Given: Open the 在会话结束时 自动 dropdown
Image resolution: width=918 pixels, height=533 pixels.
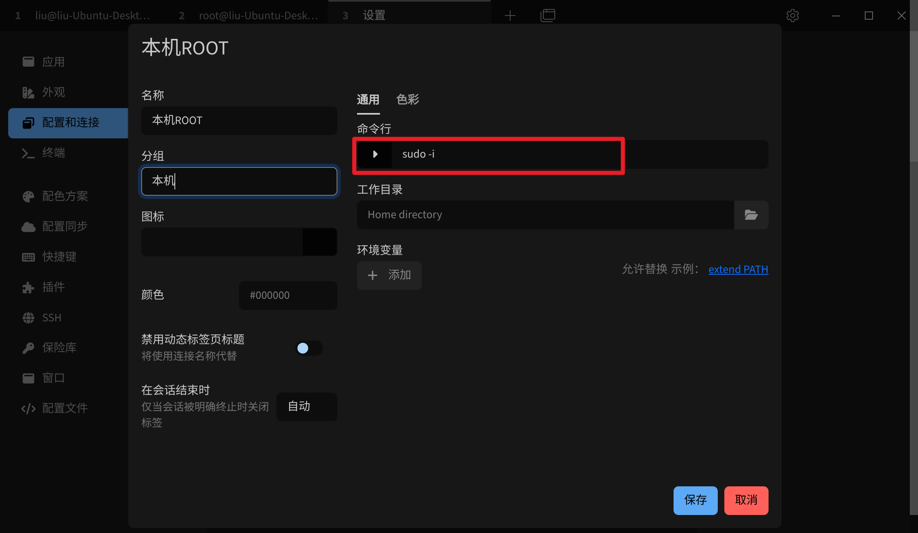Looking at the screenshot, I should point(306,407).
